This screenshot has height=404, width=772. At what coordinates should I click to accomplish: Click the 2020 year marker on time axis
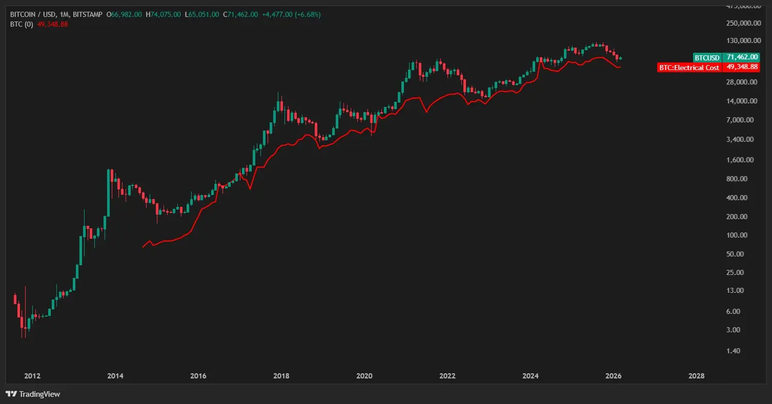364,376
